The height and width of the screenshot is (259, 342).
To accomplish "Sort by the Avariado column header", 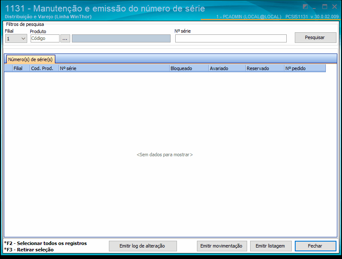I will pos(227,68).
